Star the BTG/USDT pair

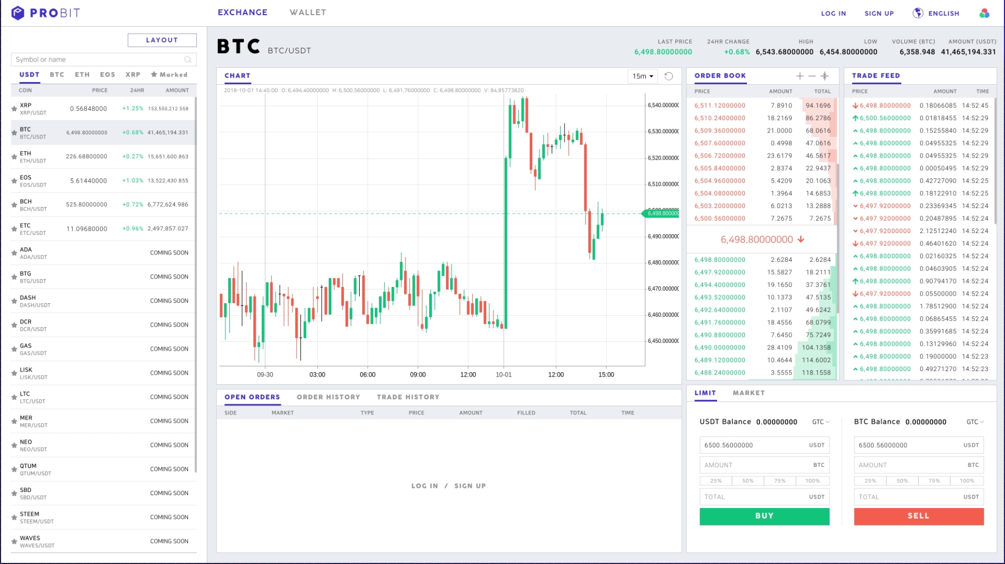pos(14,277)
